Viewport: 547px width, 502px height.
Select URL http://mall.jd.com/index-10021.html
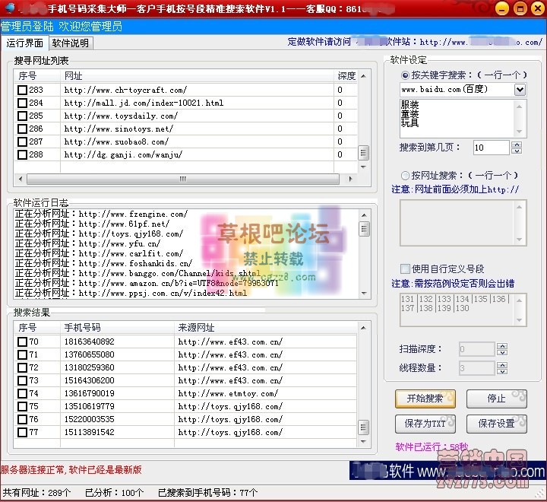pyautogui.click(x=144, y=103)
